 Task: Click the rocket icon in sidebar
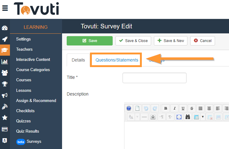tap(5, 39)
